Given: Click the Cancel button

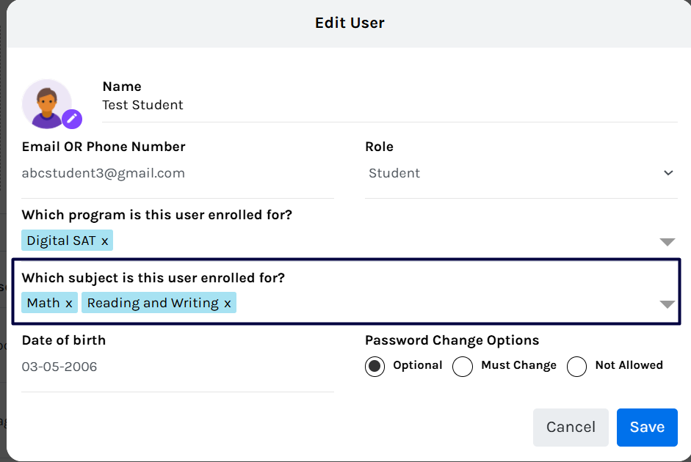Looking at the screenshot, I should point(571,428).
